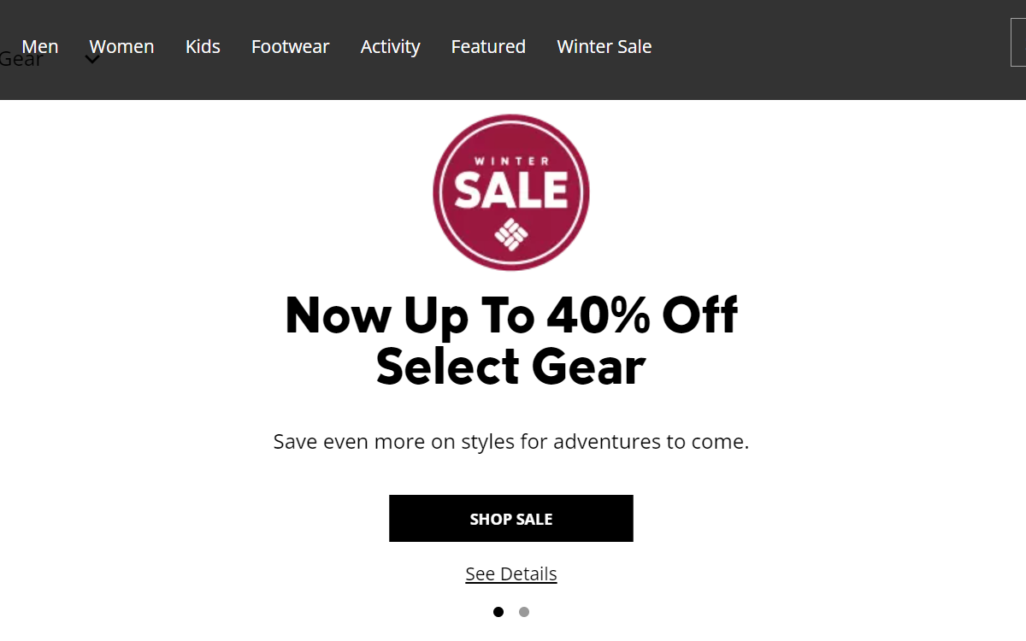Switch to the second carousel slide dot

(x=524, y=612)
